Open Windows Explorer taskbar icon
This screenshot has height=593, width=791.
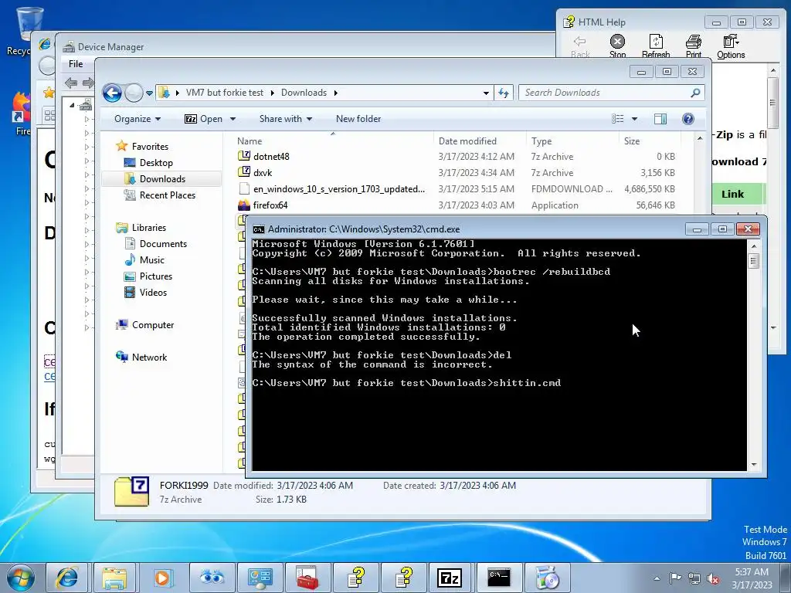114,578
